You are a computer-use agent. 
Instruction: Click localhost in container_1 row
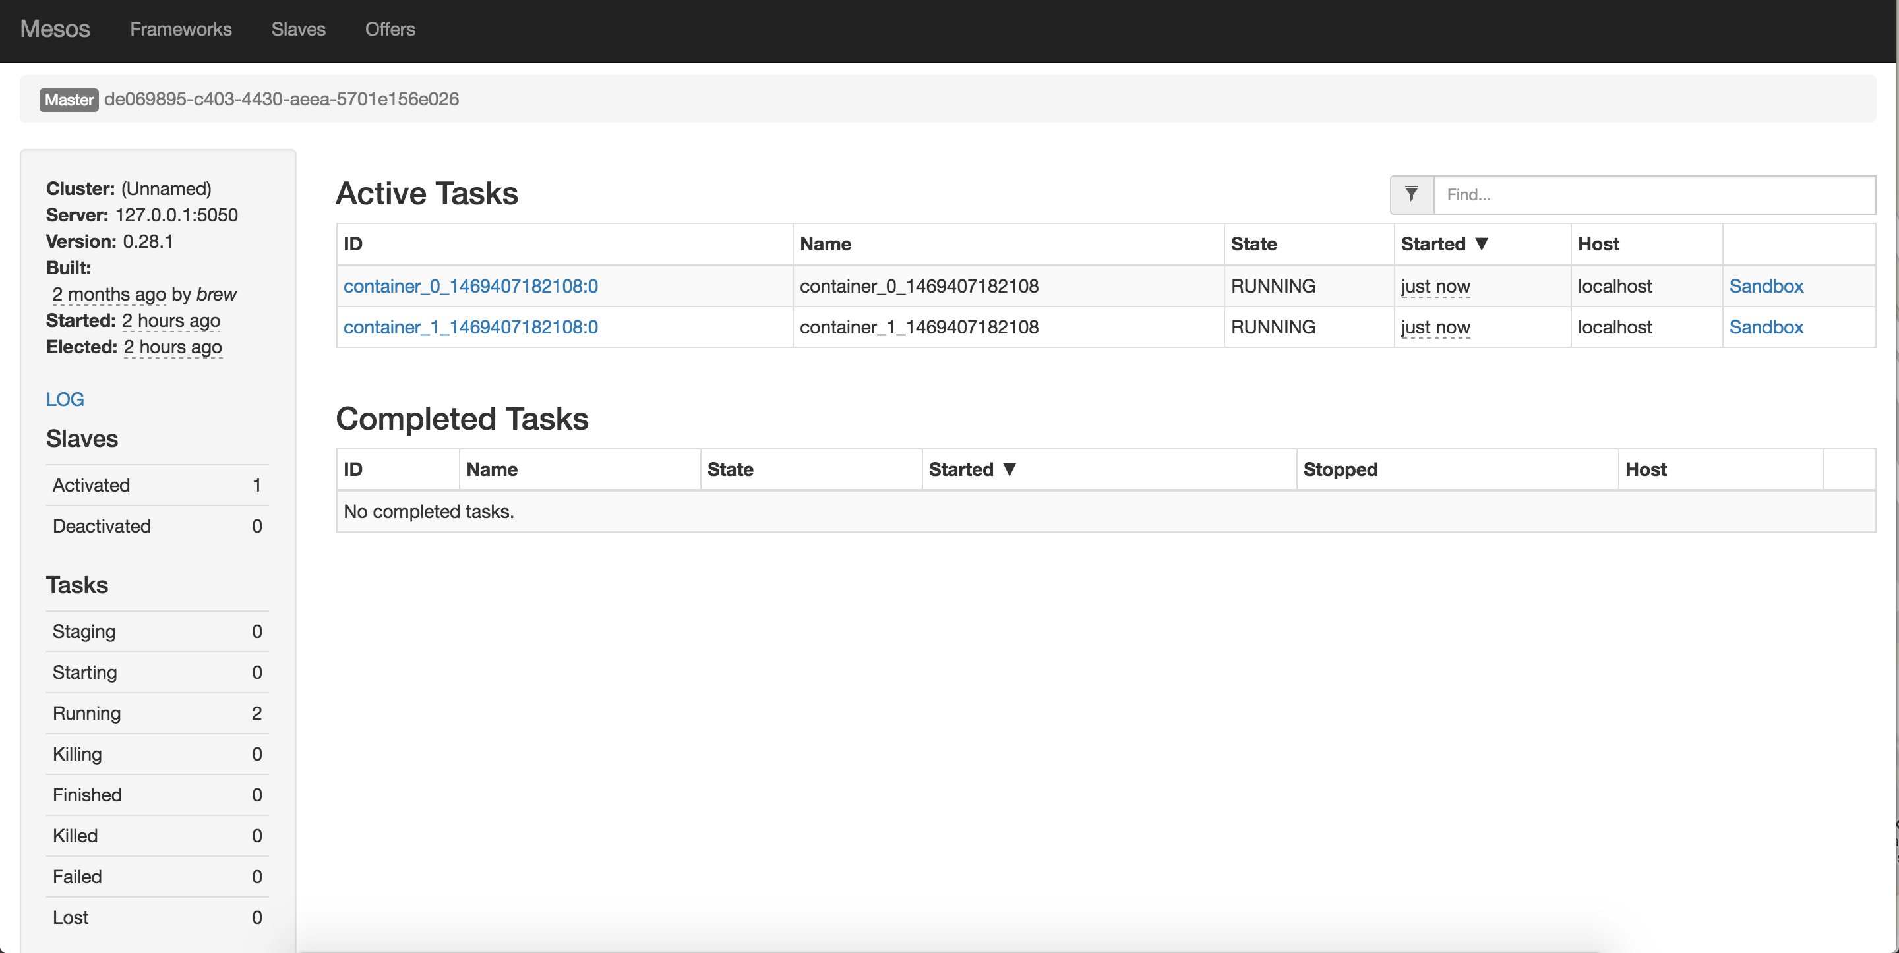[x=1614, y=326]
